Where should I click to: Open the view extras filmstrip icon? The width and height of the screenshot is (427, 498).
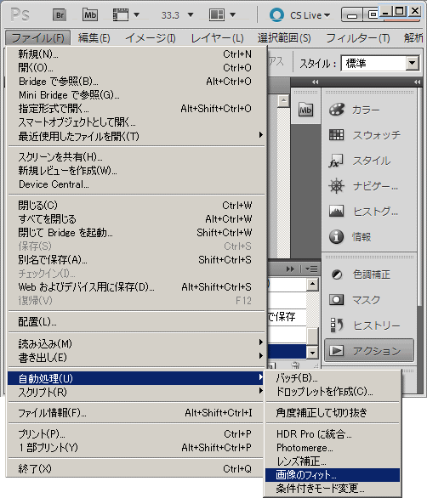tap(121, 14)
